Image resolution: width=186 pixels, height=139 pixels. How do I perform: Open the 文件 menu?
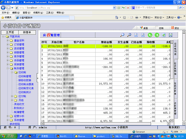click(6, 13)
